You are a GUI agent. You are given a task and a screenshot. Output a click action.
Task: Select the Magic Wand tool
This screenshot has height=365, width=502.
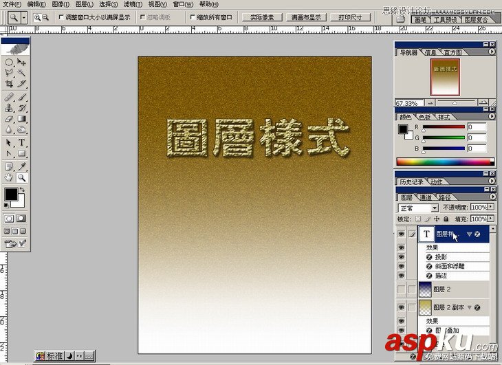pyautogui.click(x=21, y=73)
